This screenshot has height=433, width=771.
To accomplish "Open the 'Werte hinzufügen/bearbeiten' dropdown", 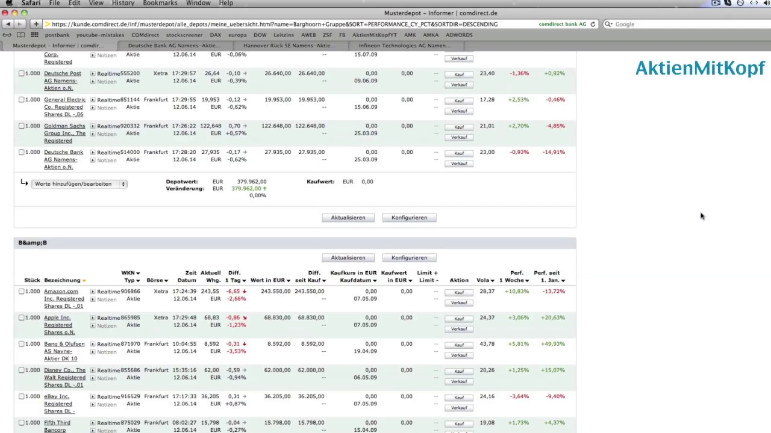I will (x=79, y=184).
